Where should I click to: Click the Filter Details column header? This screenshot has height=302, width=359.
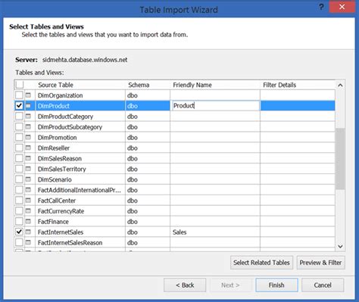(298, 85)
